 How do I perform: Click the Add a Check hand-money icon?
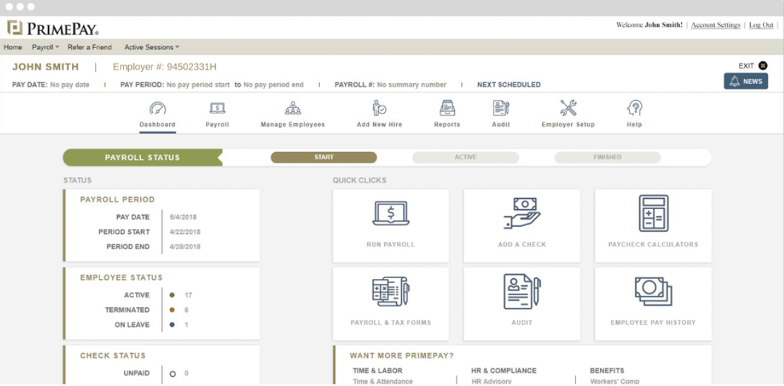[x=522, y=213]
